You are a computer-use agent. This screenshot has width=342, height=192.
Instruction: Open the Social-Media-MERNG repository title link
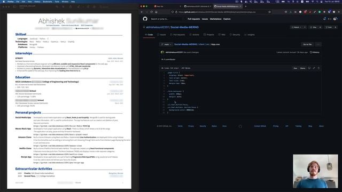[184, 27]
